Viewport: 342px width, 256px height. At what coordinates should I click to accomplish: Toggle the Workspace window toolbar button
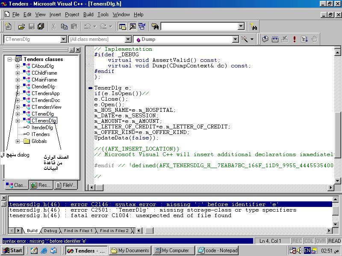pos(122,26)
